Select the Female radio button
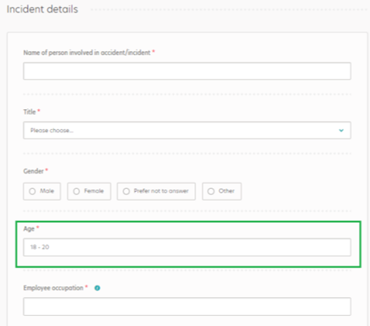The image size is (370, 326). (x=76, y=191)
